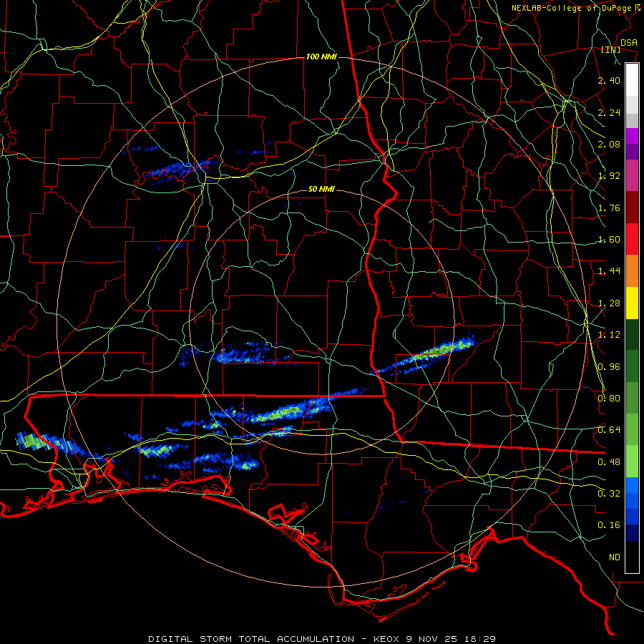The height and width of the screenshot is (644, 644).
Task: Click the 0.80 legend value
Action: pyautogui.click(x=609, y=399)
